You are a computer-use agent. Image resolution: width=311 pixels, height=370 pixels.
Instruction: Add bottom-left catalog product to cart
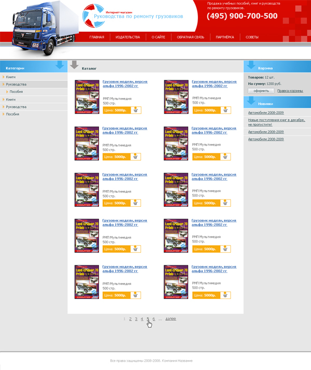point(135,295)
